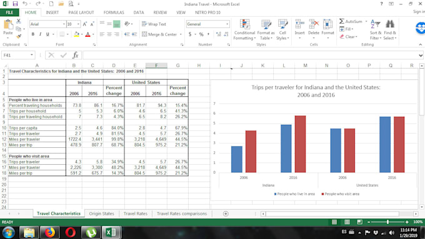Open Merge & Center dropdown arrow
The width and height of the screenshot is (425, 239).
point(181,34)
